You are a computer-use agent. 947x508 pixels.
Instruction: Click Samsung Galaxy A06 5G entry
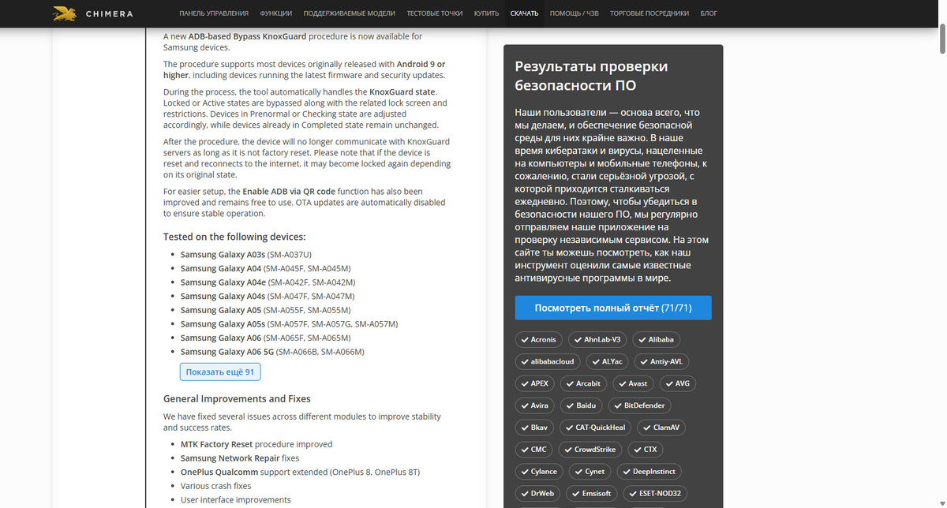[272, 352]
